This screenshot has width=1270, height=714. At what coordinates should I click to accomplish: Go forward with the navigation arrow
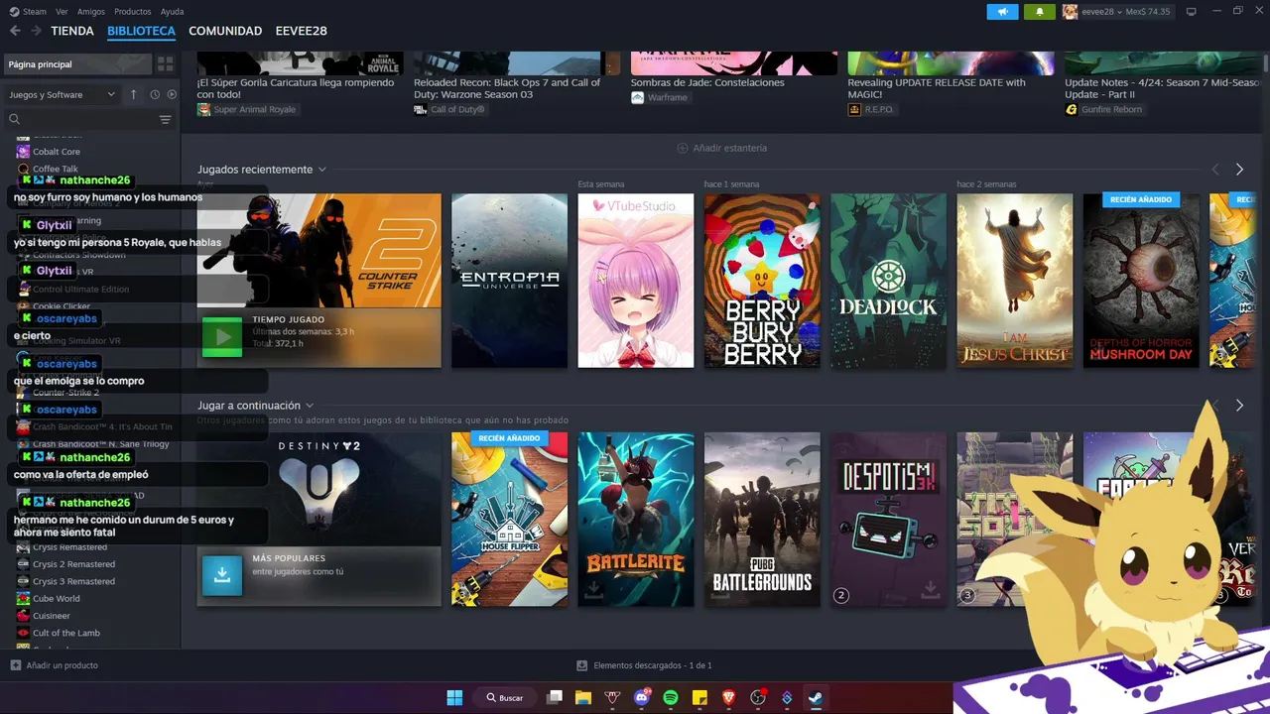tap(36, 31)
